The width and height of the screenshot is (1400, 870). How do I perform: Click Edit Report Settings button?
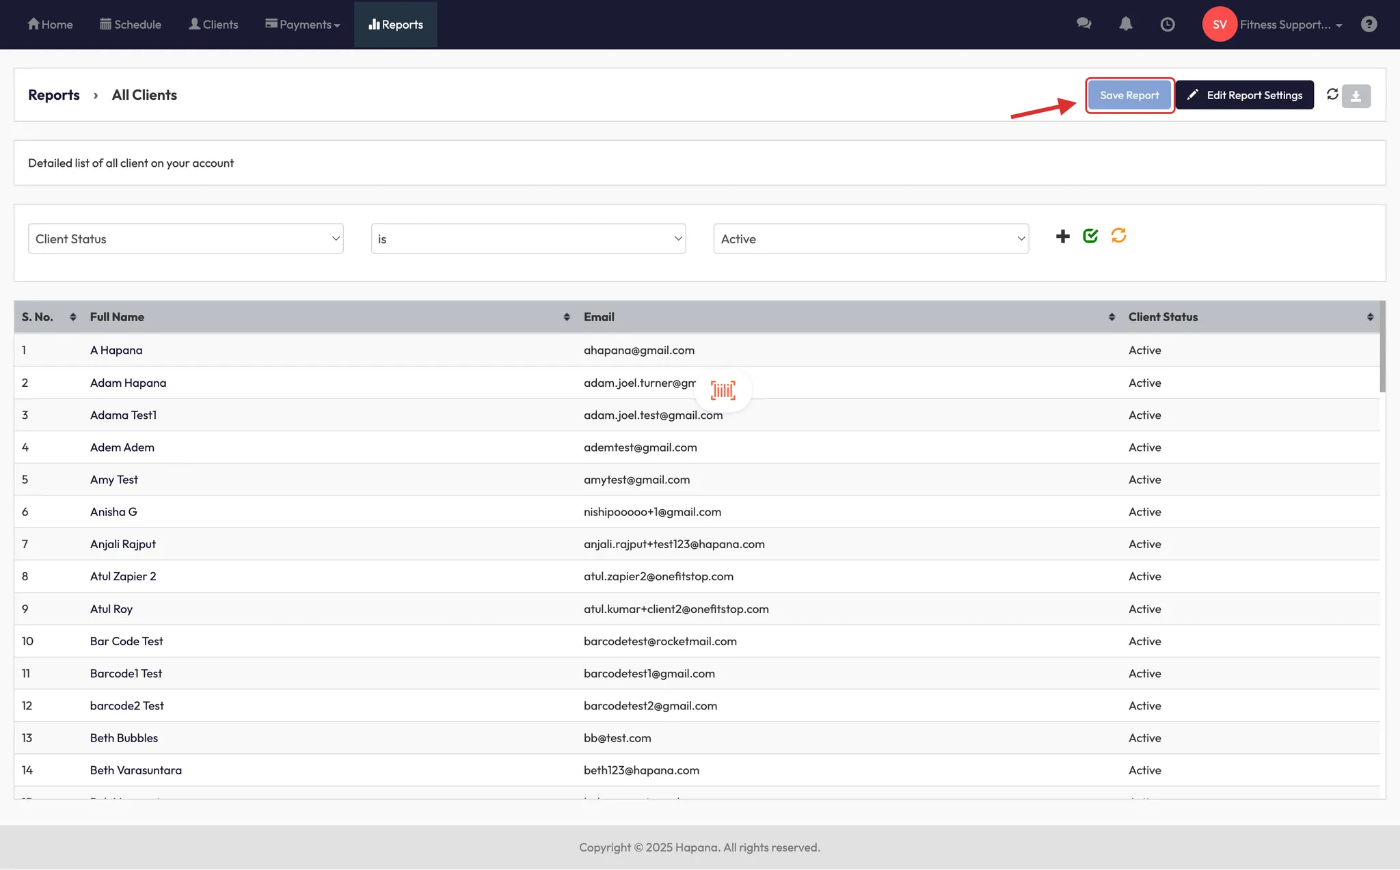[x=1244, y=96]
